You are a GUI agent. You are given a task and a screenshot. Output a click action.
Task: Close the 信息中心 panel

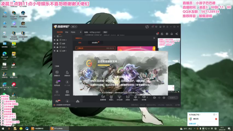click(154, 38)
